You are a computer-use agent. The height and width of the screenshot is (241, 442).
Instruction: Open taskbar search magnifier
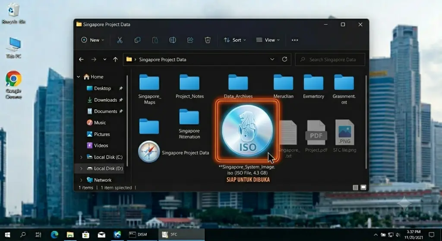click(x=23, y=234)
